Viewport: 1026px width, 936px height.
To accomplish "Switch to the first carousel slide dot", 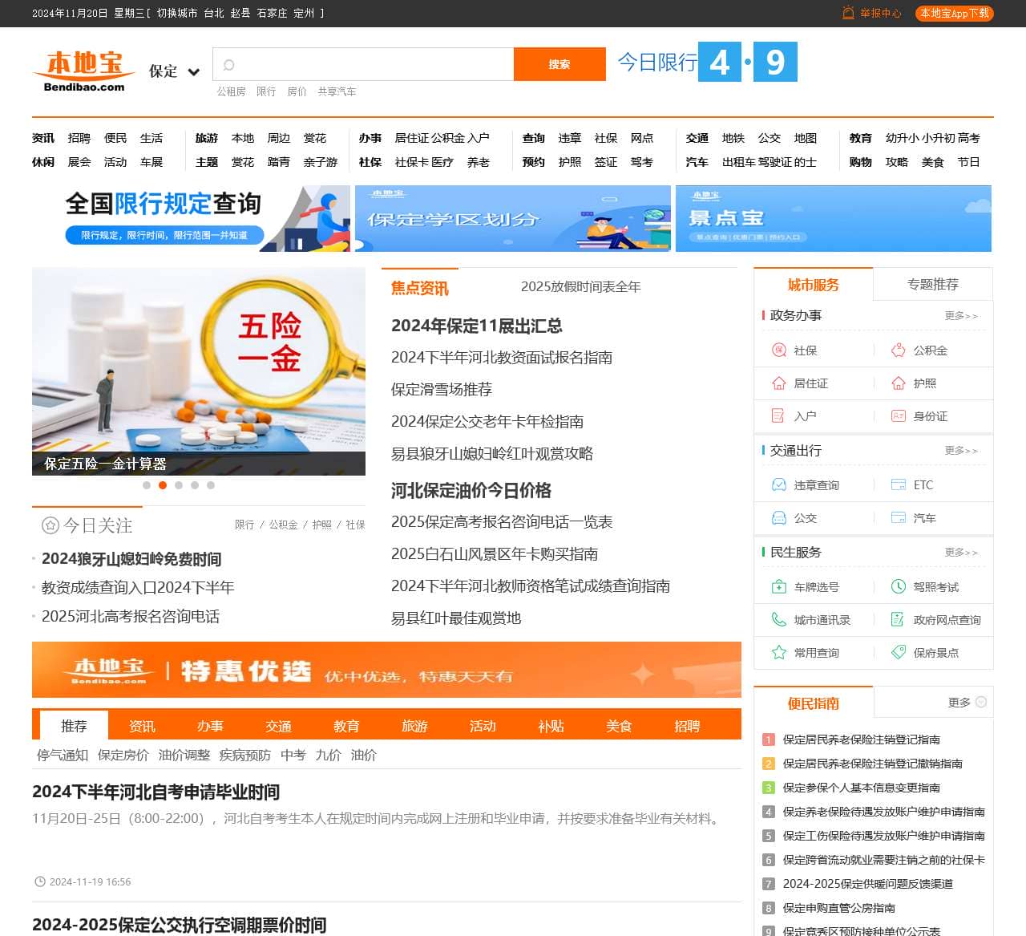I will [147, 485].
